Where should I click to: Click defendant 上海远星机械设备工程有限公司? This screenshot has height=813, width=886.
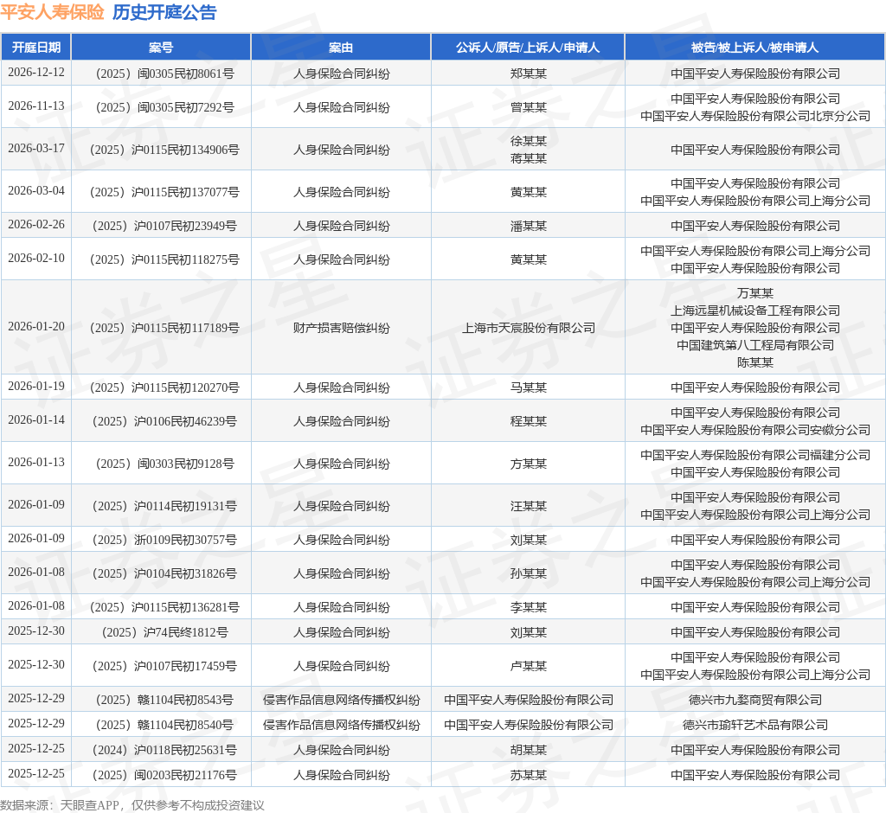[754, 310]
